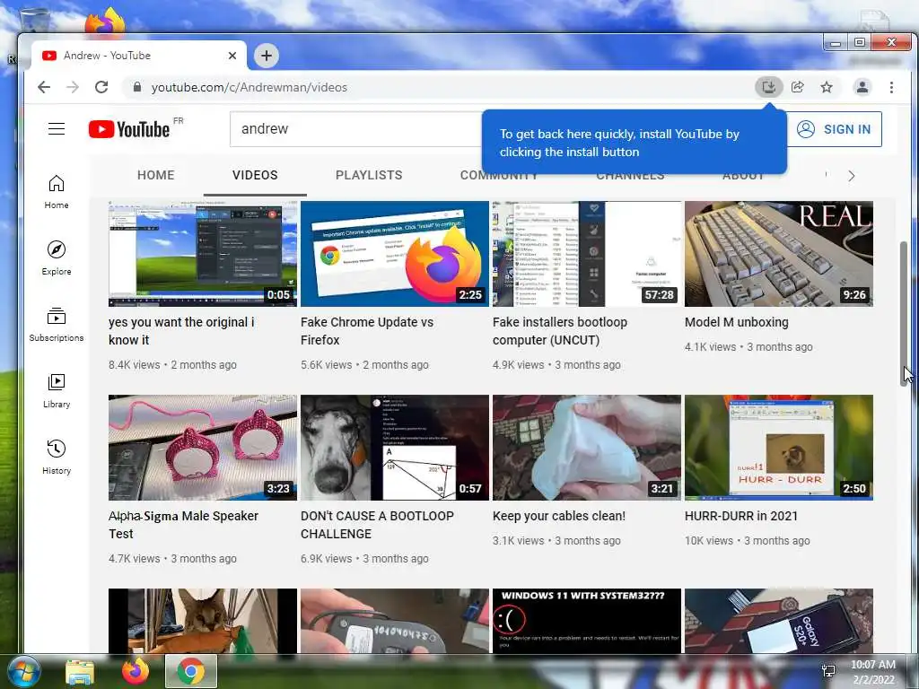Click the browser forward arrow
Viewport: 919px width, 689px height.
tap(73, 87)
